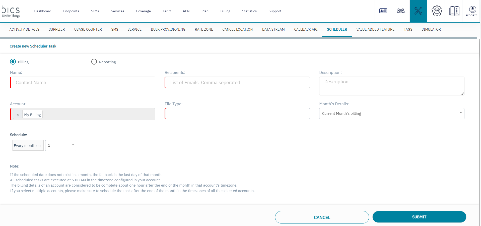Switch to the Callback API tab
The image size is (481, 226).
[x=306, y=29]
